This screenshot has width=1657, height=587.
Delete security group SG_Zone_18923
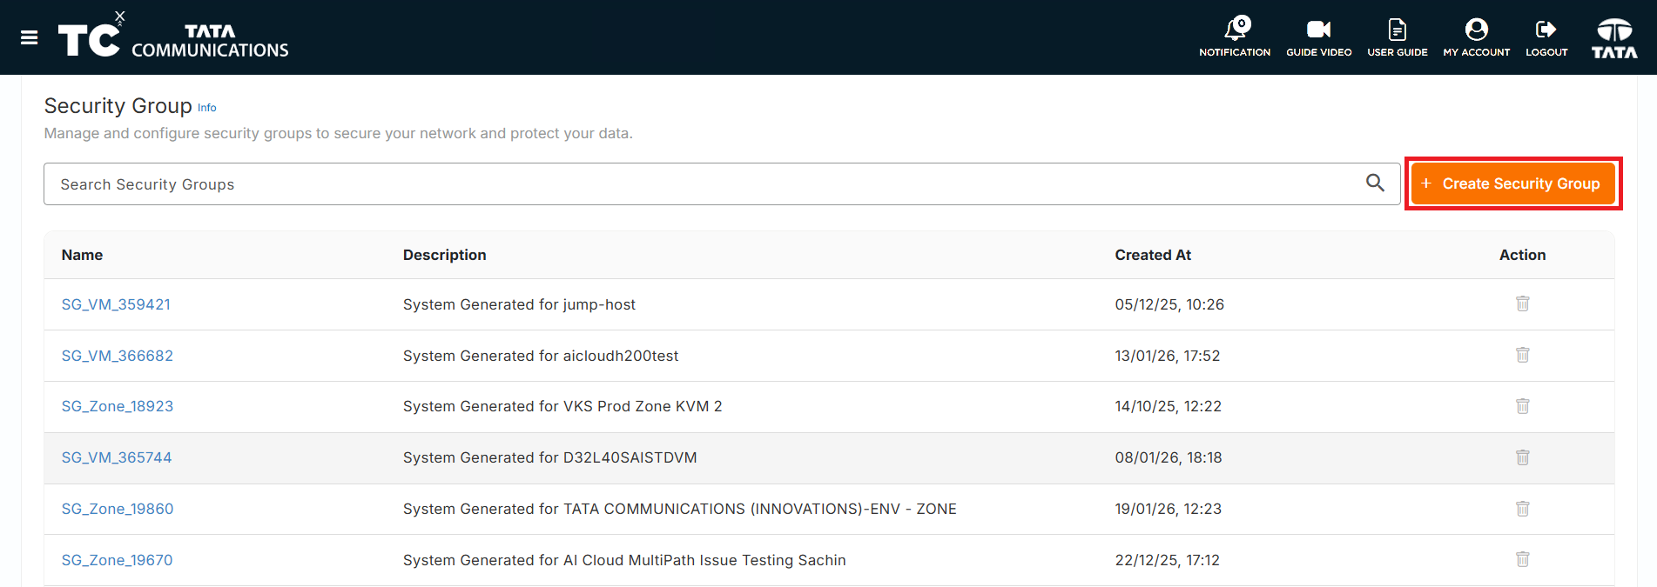tap(1523, 406)
